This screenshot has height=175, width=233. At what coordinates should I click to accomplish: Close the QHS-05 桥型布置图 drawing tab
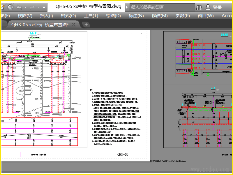pos(74,24)
